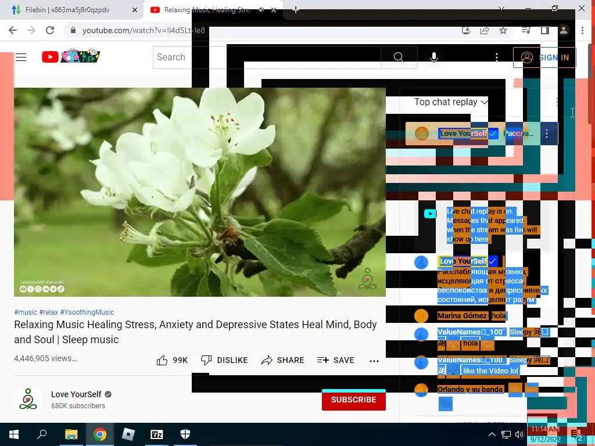Open the YouTube guide hamburger menu
Screen dimensions: 595x446
21,57
